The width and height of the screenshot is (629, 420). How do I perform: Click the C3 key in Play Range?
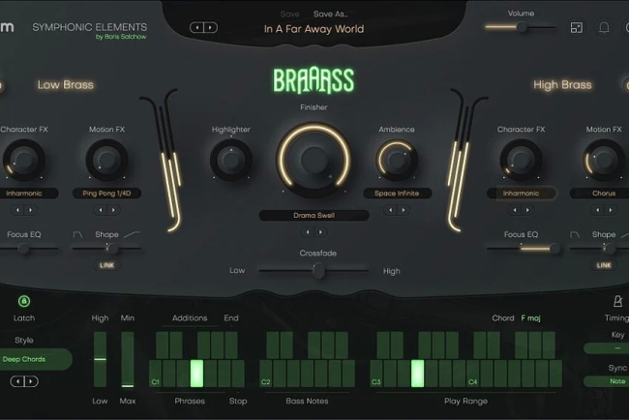pos(376,374)
